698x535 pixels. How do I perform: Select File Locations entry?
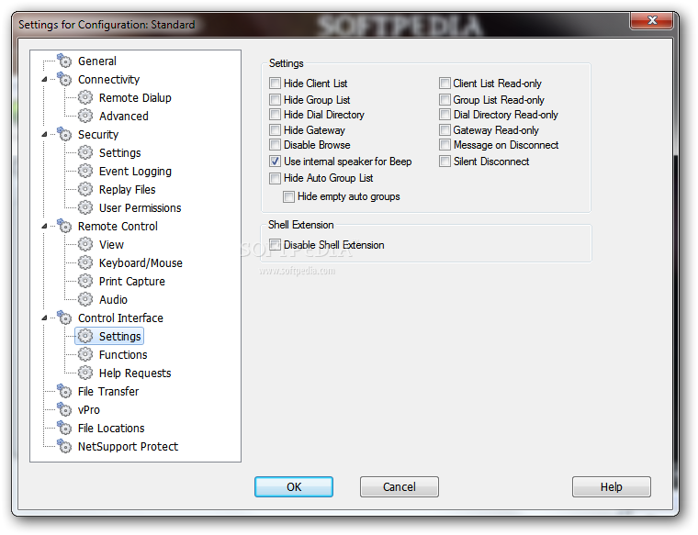[111, 429]
